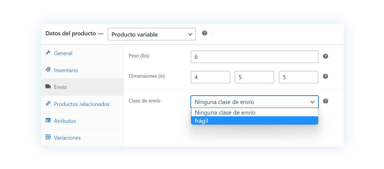Image resolution: width=384 pixels, height=169 pixels.
Task: Click the Variaciones grid icon
Action: (x=48, y=137)
